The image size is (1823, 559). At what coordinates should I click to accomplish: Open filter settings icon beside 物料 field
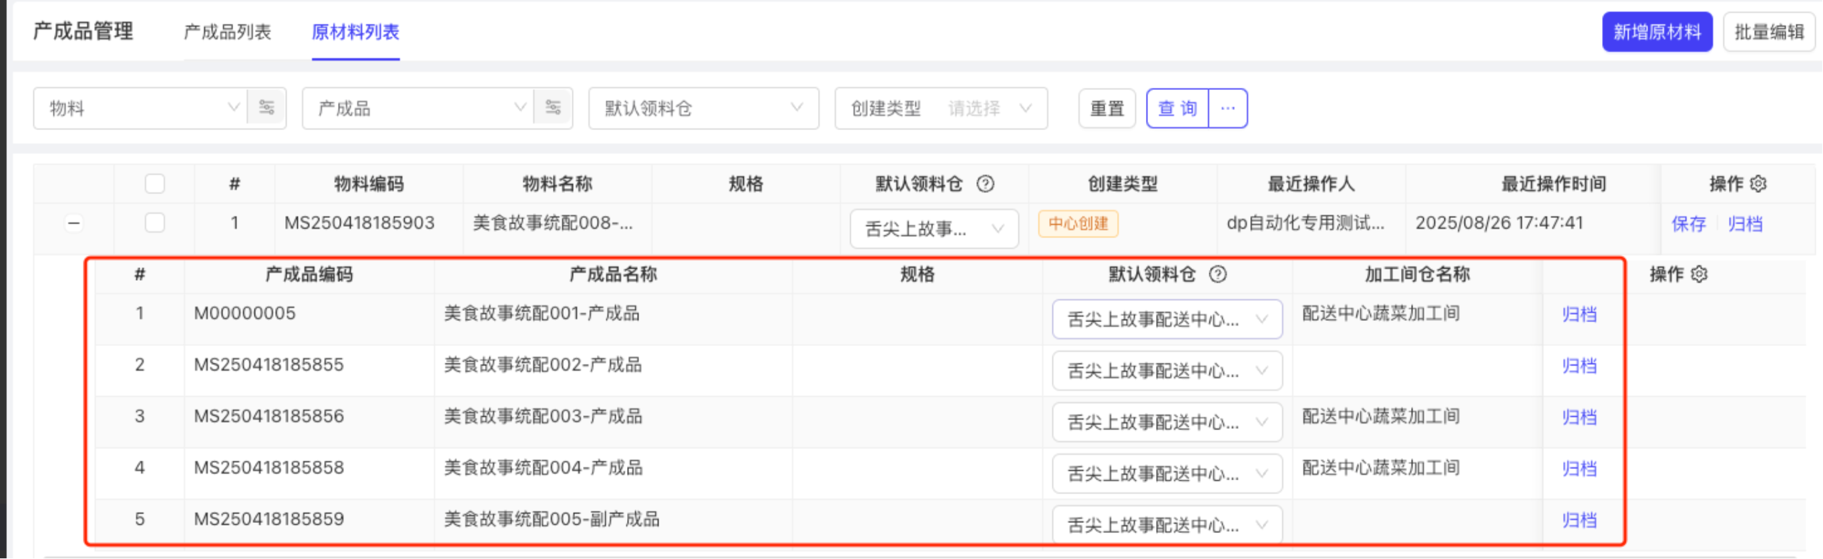click(267, 107)
